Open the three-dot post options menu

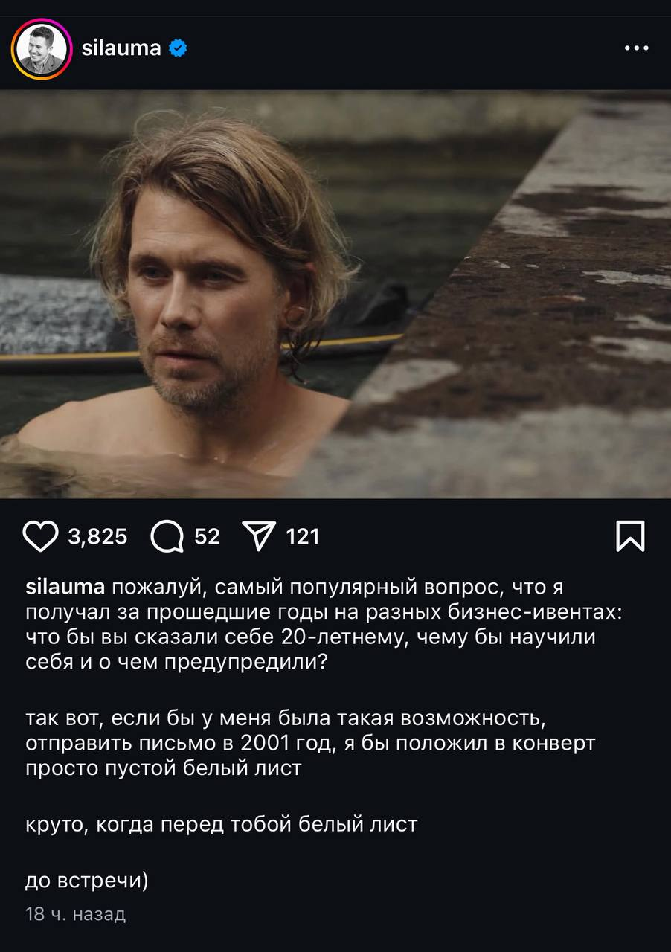pyautogui.click(x=636, y=48)
